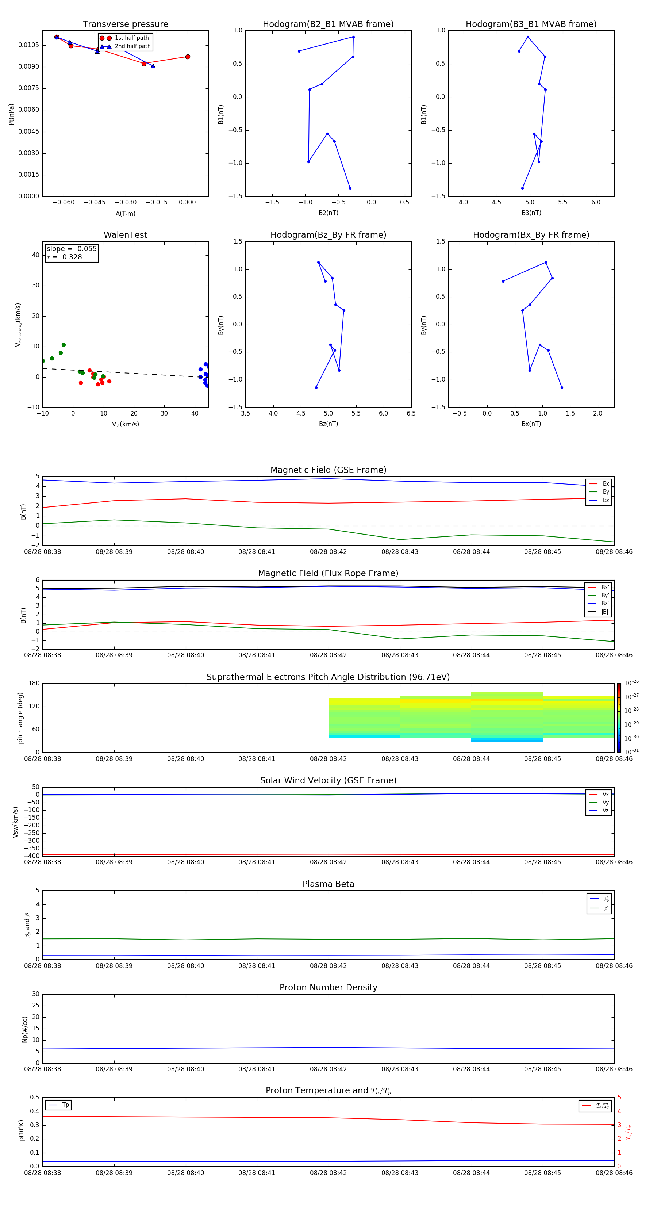Click the "Tp(10^6K)" y-axis label
This screenshot has height=1205, width=657.
[x=21, y=1132]
